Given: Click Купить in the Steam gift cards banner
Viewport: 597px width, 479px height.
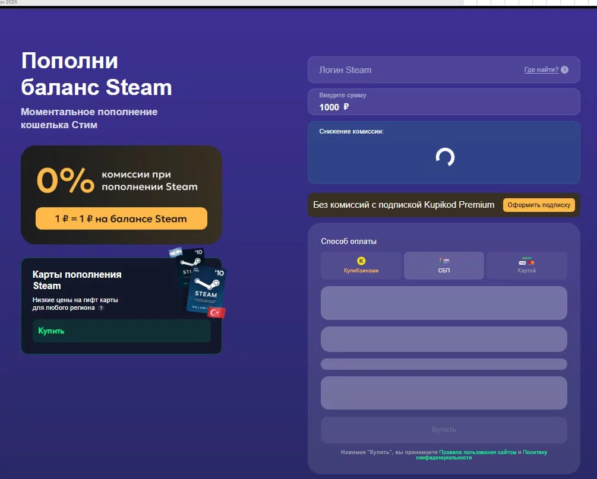Looking at the screenshot, I should [x=121, y=331].
